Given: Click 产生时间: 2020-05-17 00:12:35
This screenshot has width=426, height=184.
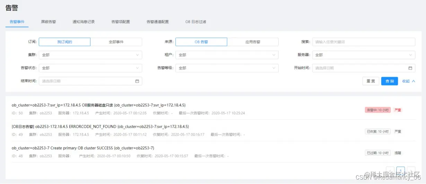Looking at the screenshot, I should click(121, 113).
